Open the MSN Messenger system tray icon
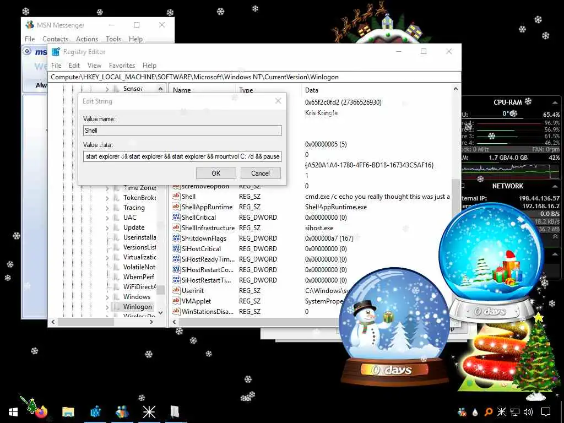 pos(462,412)
